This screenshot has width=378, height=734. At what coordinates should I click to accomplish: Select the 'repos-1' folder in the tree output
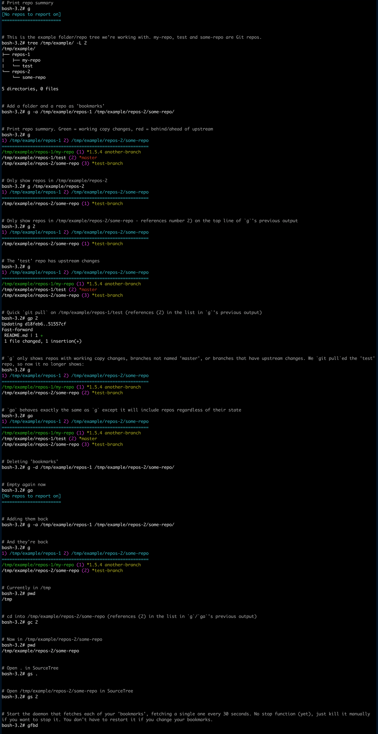21,54
